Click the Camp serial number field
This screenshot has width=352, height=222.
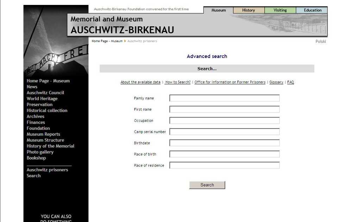click(225, 132)
